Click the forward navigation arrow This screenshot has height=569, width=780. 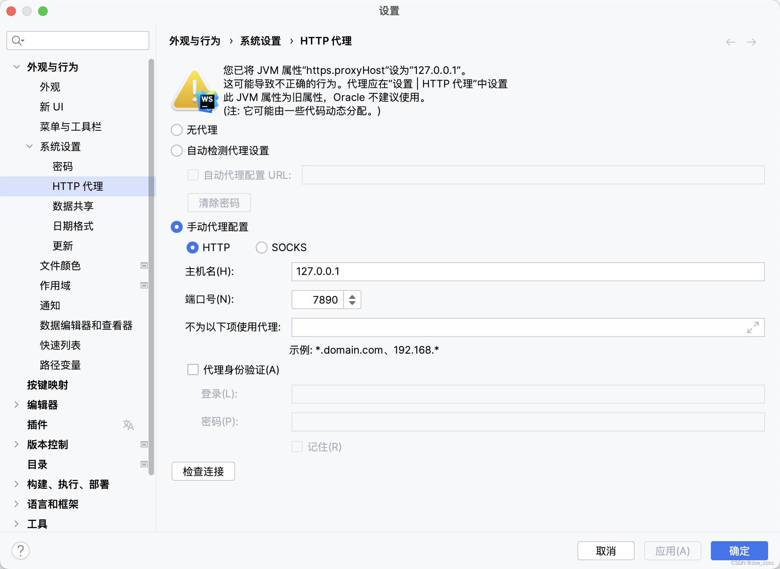click(751, 42)
